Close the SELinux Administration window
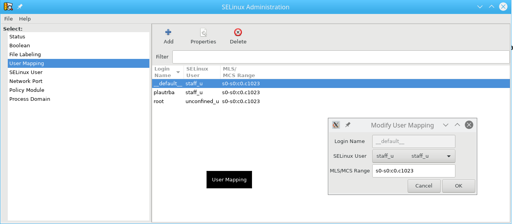The image size is (513, 224). 503,7
